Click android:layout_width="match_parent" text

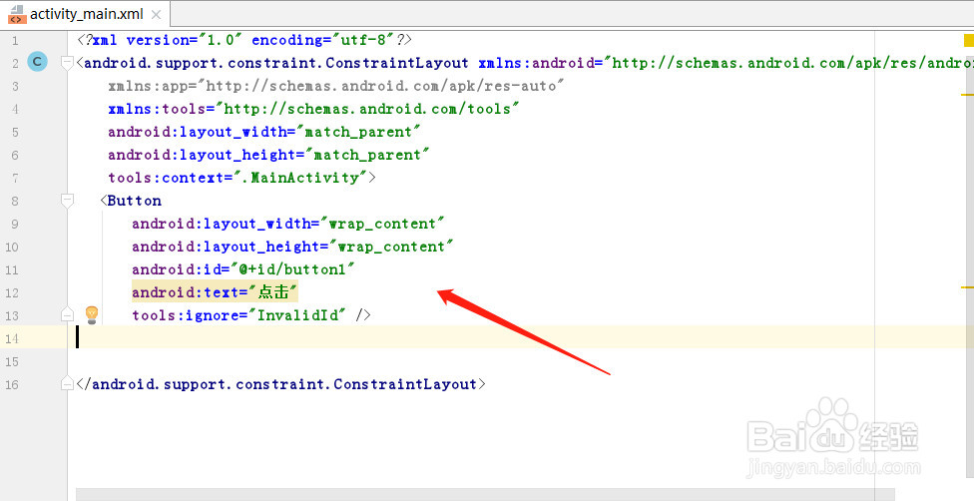coord(264,132)
